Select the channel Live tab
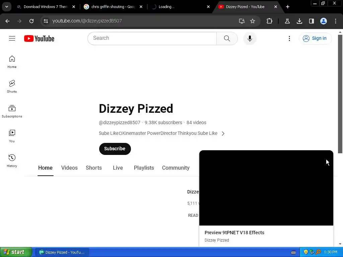The image size is (343, 257). [118, 168]
